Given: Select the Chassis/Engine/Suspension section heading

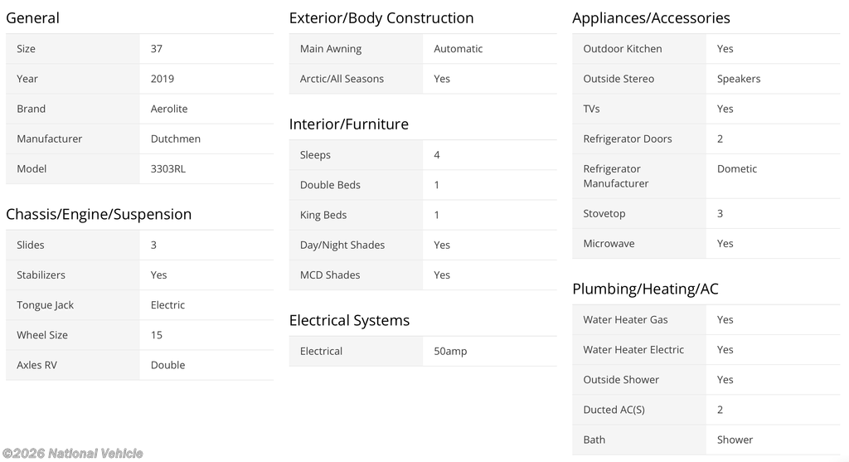Looking at the screenshot, I should [99, 214].
